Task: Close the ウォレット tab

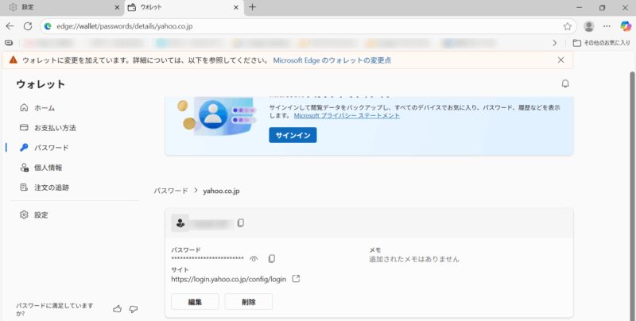Action: [236, 7]
